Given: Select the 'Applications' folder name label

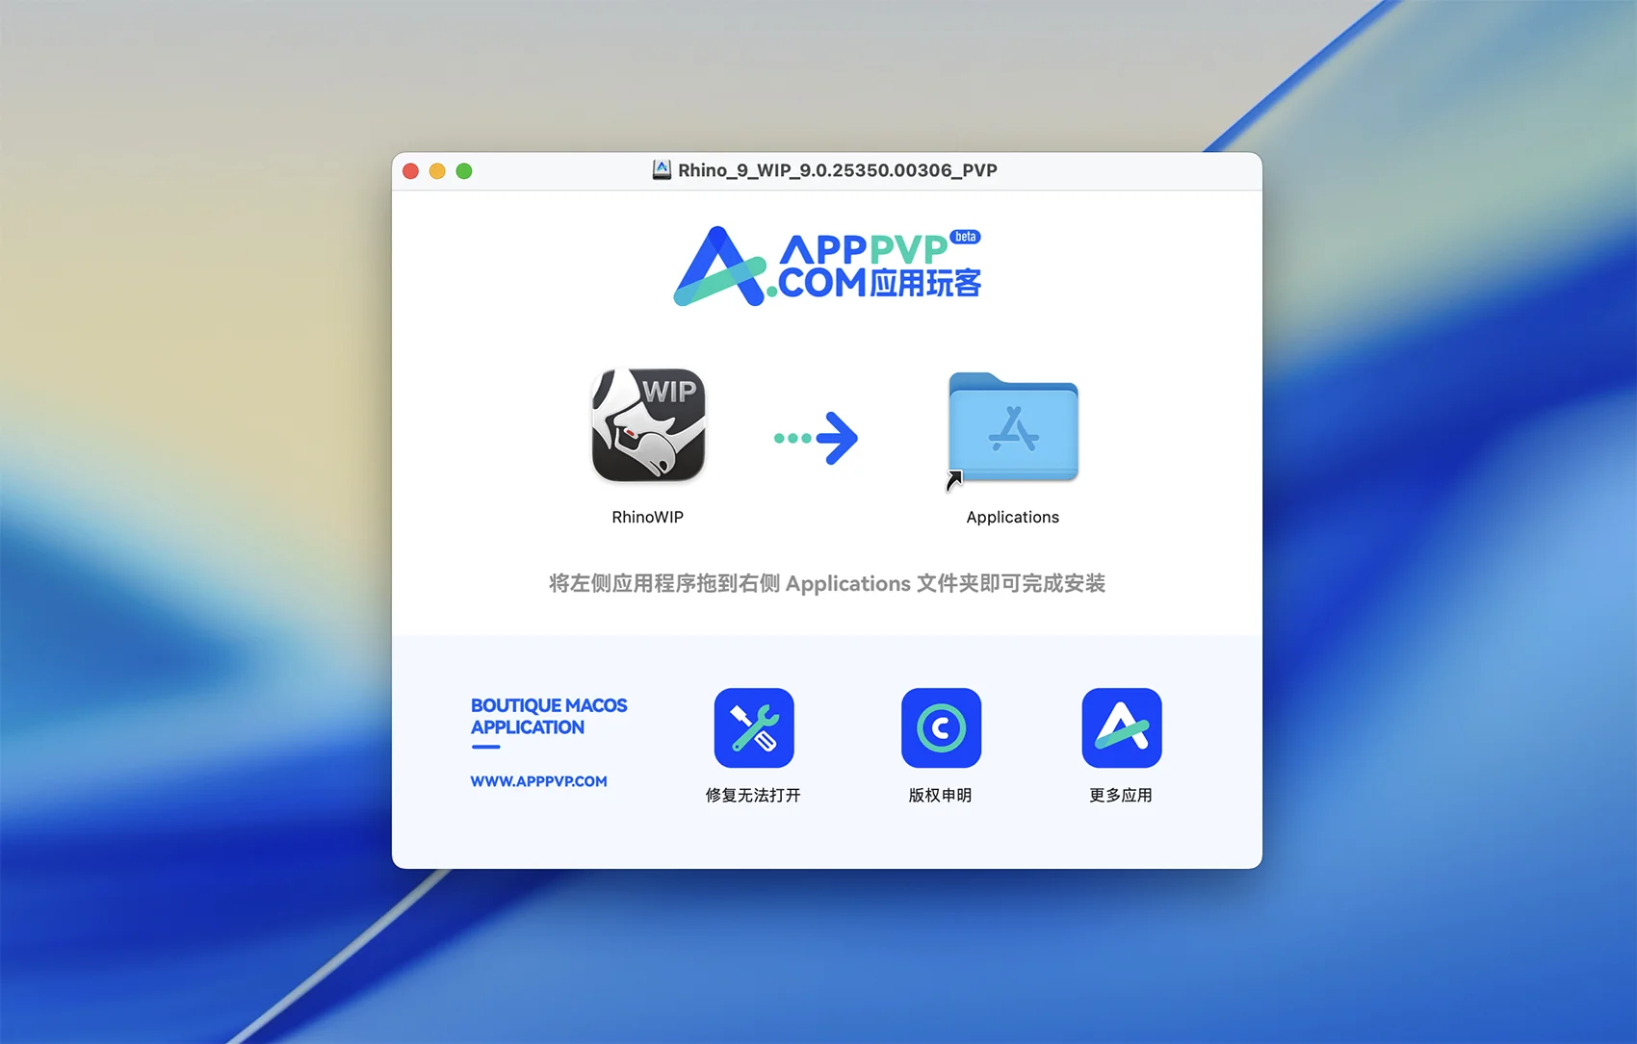Looking at the screenshot, I should point(1013,517).
